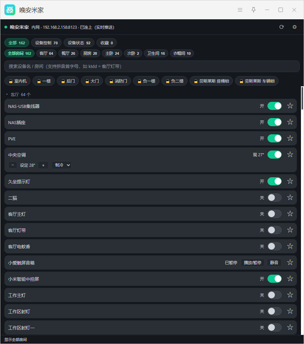Unlock the 一楼 door lock
This screenshot has width=304, height=344.
point(44,81)
